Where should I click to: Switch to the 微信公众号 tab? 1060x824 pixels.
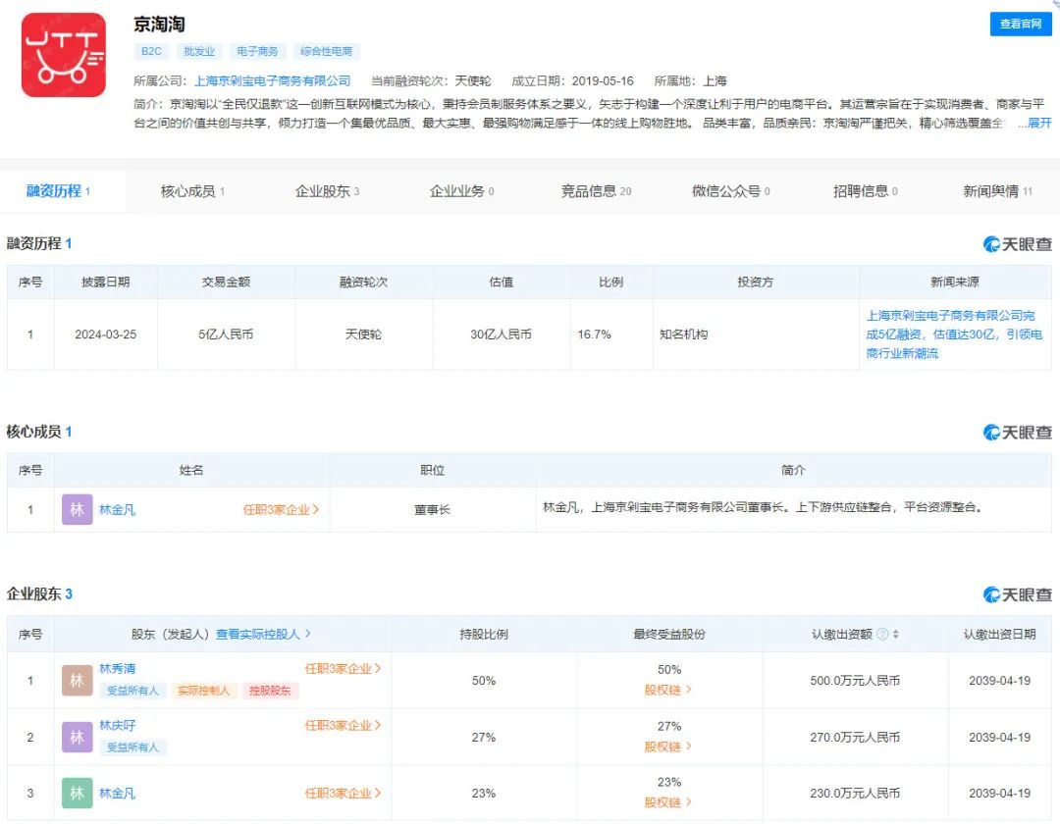point(731,191)
